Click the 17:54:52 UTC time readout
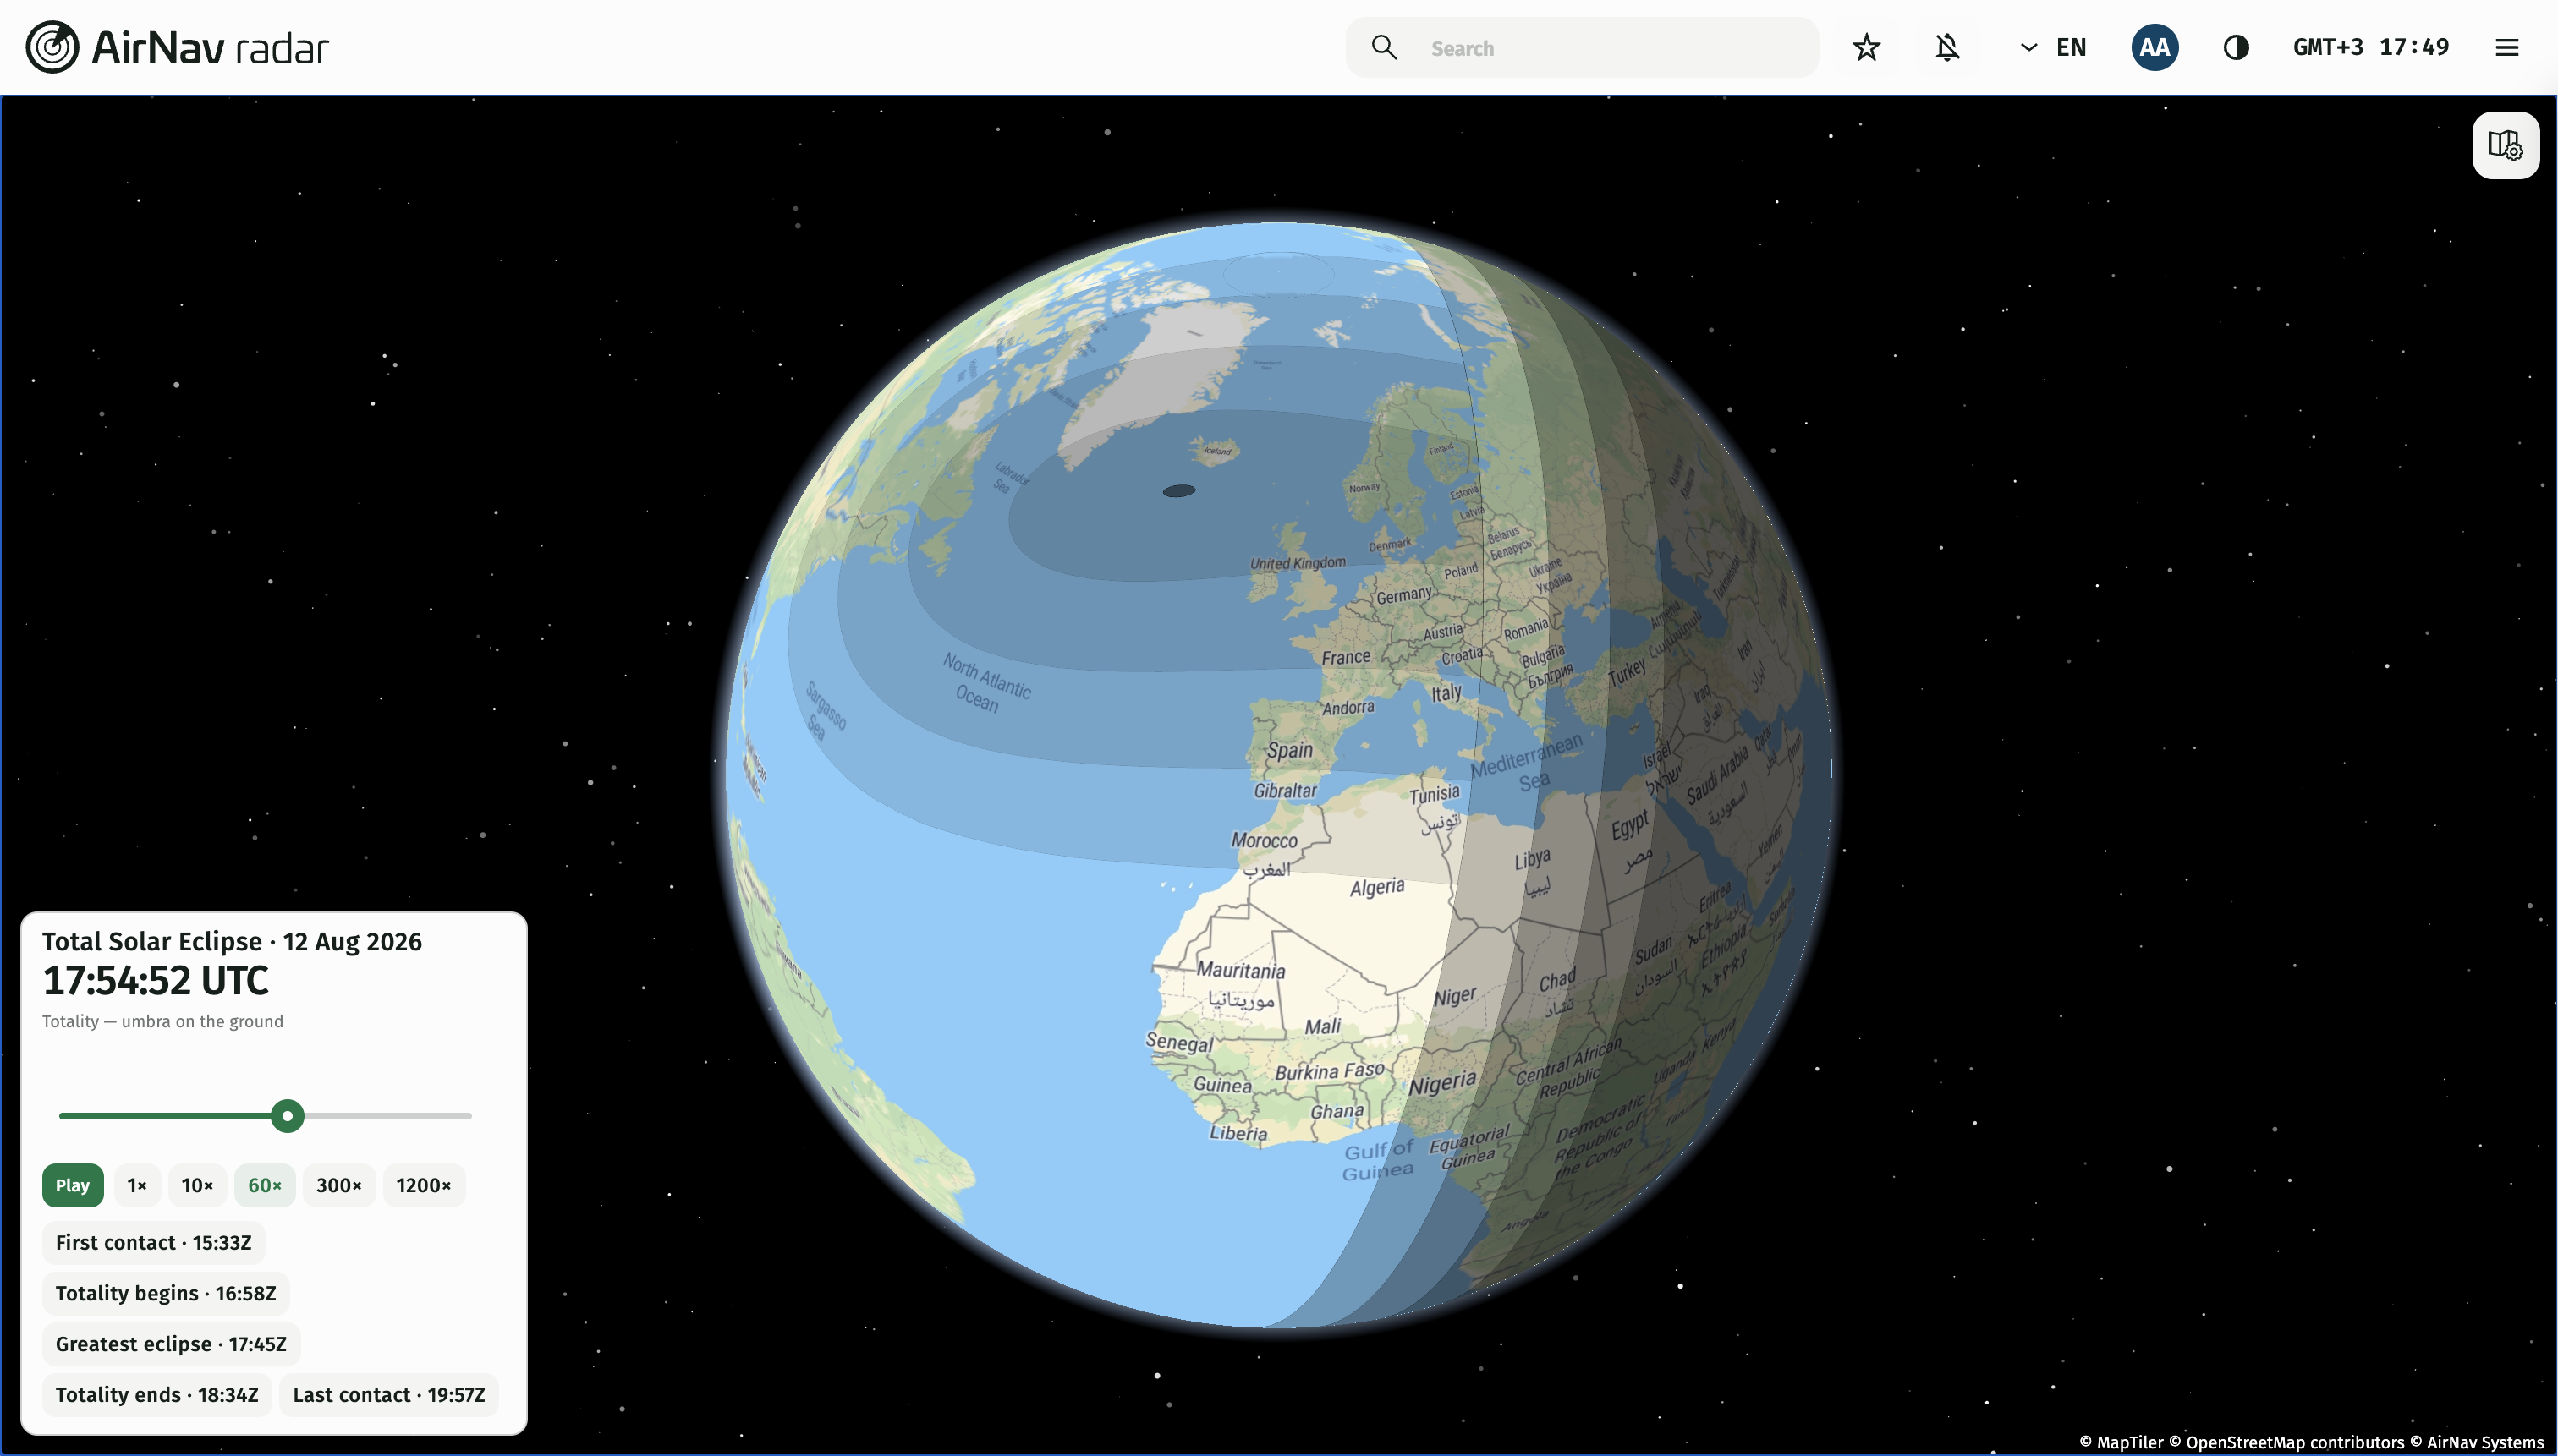The width and height of the screenshot is (2558, 1456). 155,981
